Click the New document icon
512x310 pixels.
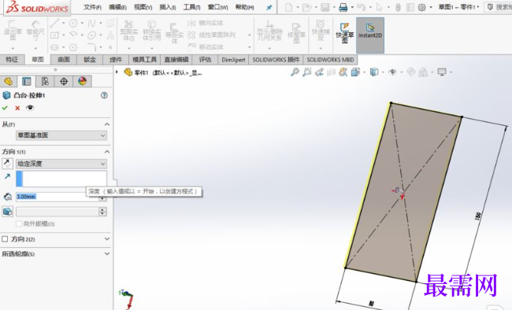(x=289, y=7)
